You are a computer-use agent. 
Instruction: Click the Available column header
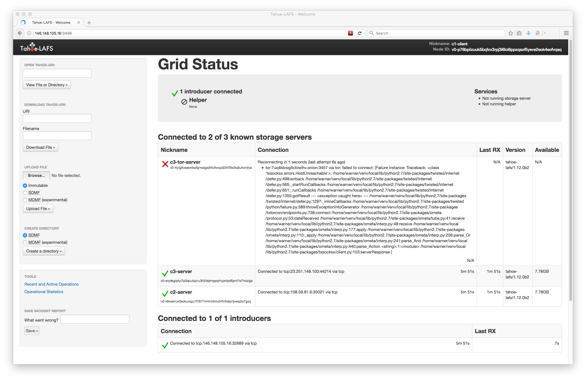[547, 150]
